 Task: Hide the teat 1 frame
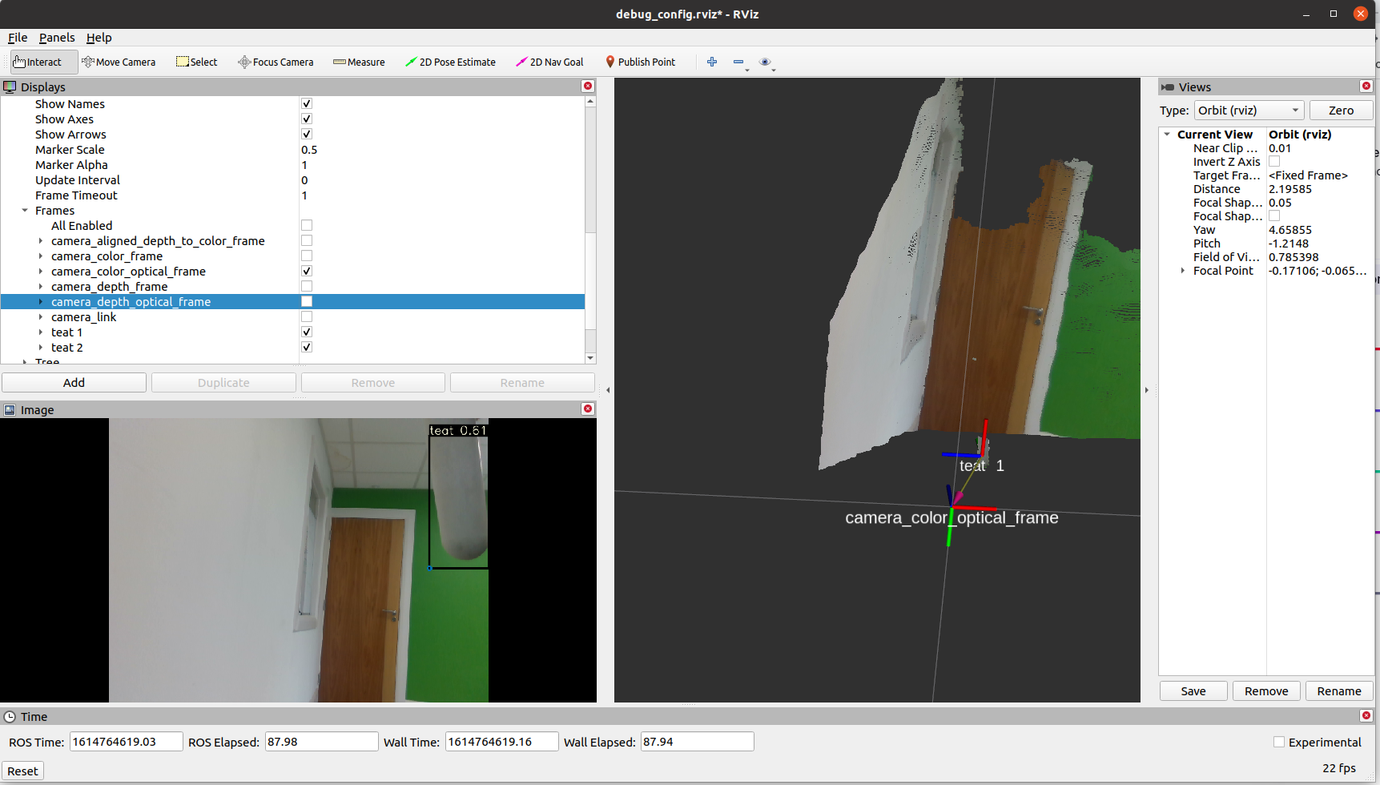[x=306, y=332]
